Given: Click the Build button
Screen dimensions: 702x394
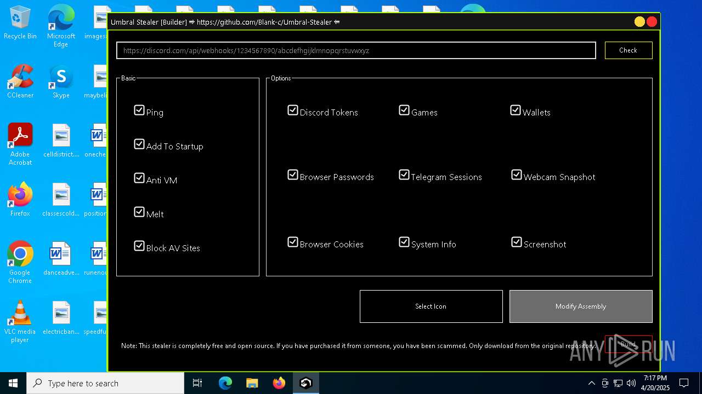Looking at the screenshot, I should (629, 344).
